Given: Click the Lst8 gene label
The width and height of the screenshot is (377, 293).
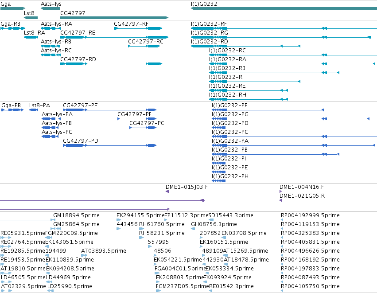Looking at the screenshot, I should tap(29, 13).
